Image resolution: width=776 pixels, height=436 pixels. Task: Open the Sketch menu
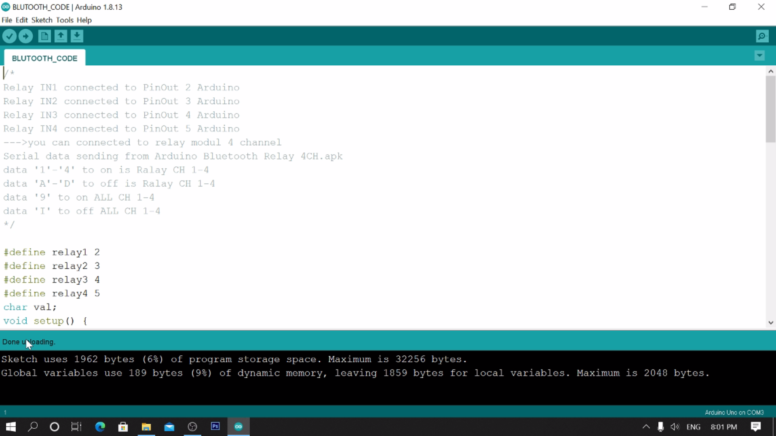pos(42,20)
